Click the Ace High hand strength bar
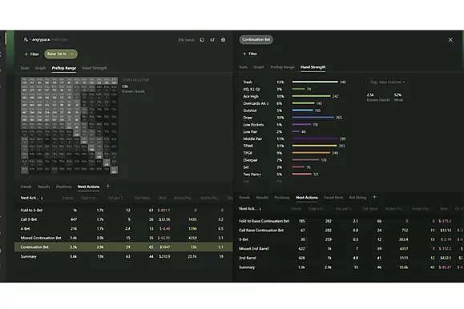This screenshot has height=309, width=464. point(311,96)
